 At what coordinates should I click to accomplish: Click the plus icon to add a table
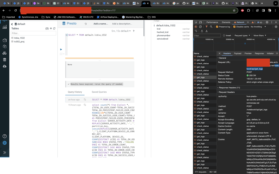51,28
